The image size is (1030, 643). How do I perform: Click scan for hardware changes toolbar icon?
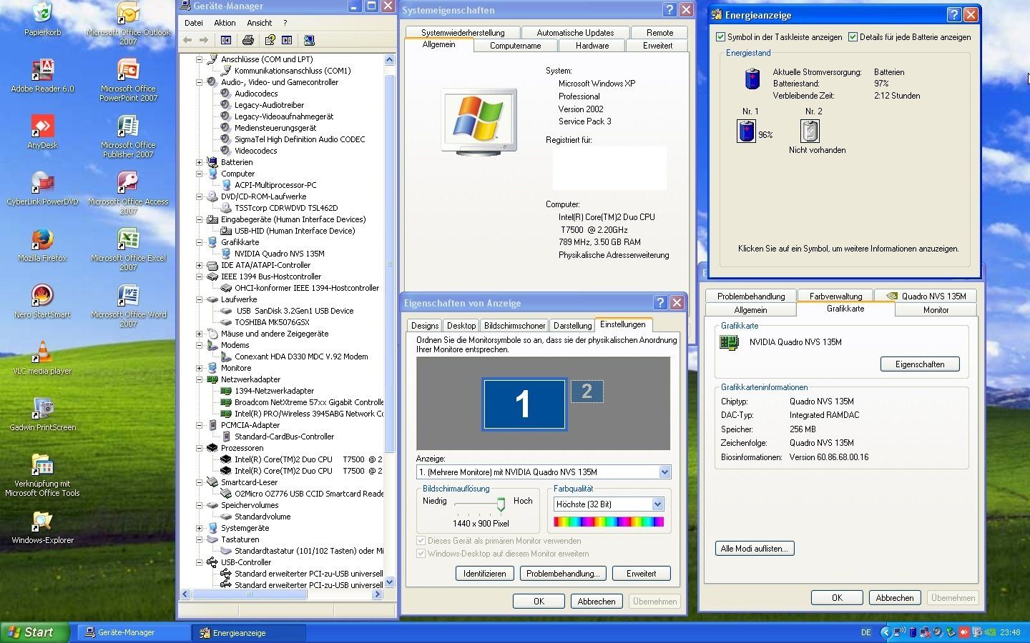point(309,40)
